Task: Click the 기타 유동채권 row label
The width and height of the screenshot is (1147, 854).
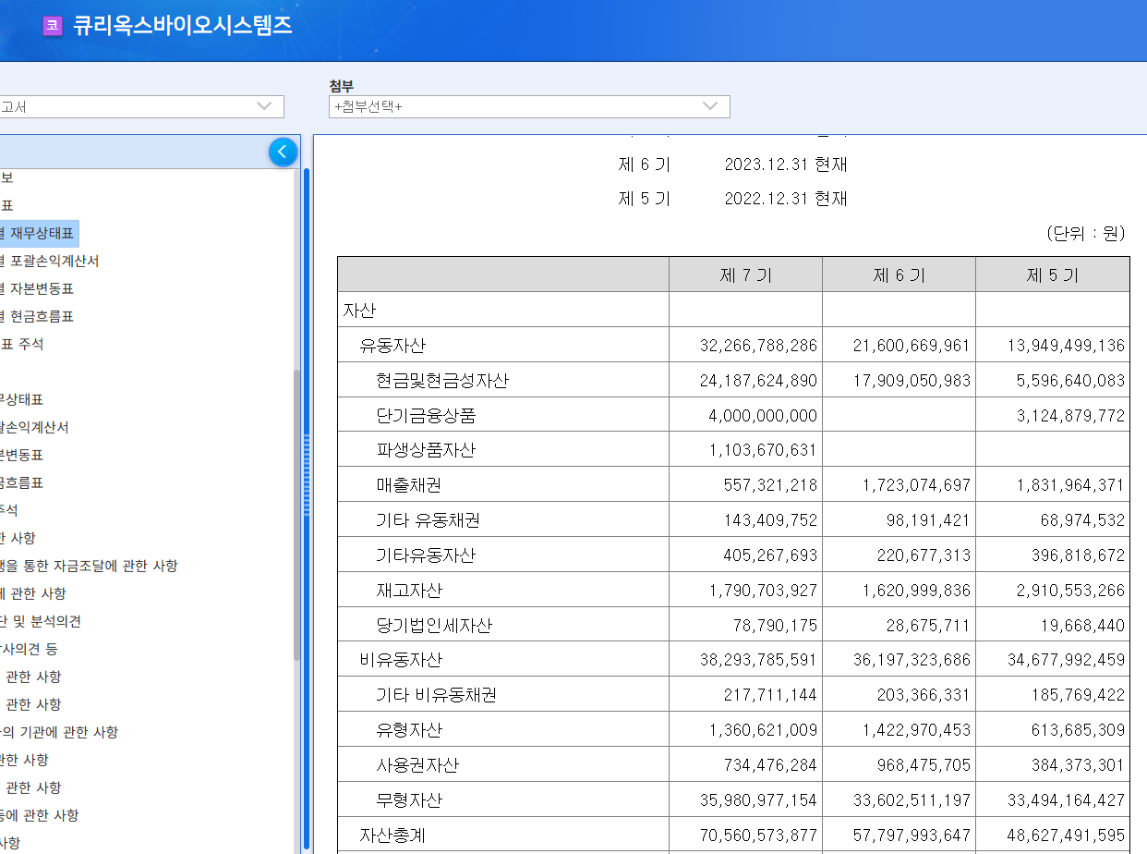Action: (428, 520)
